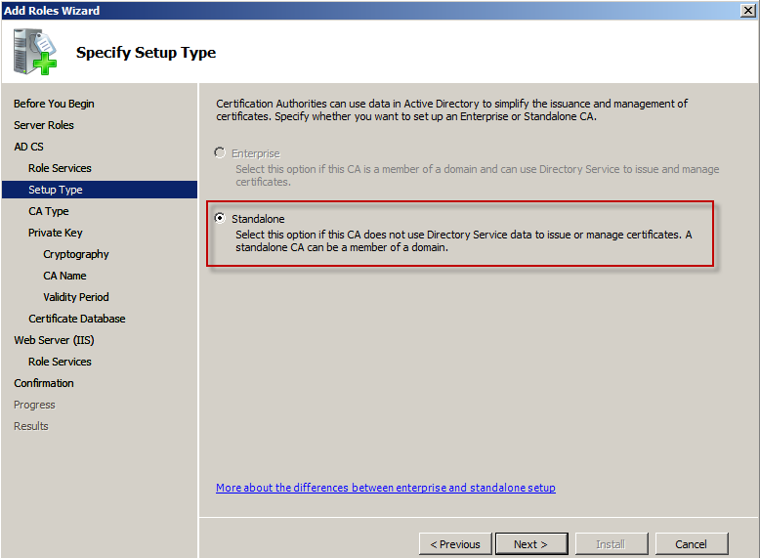Select the Enterprise radio option
The height and width of the screenshot is (558, 760).
[220, 153]
